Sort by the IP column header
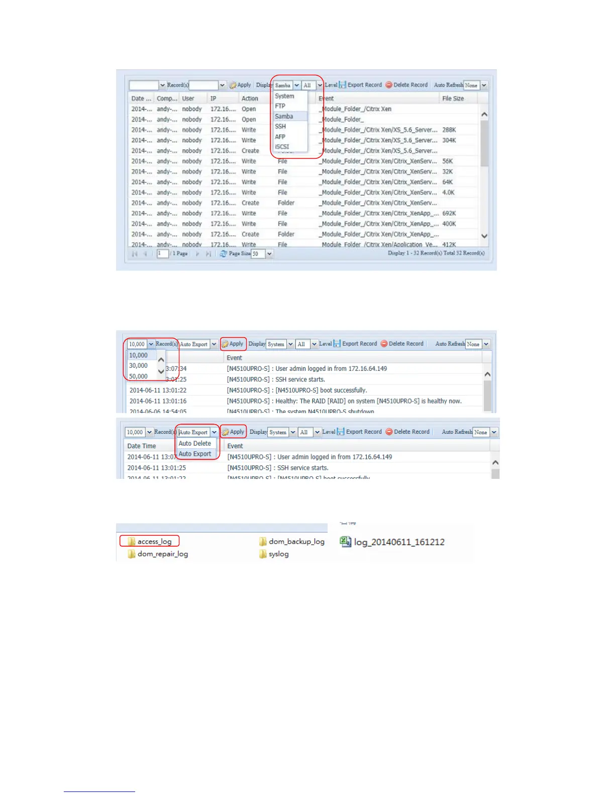 click(223, 98)
